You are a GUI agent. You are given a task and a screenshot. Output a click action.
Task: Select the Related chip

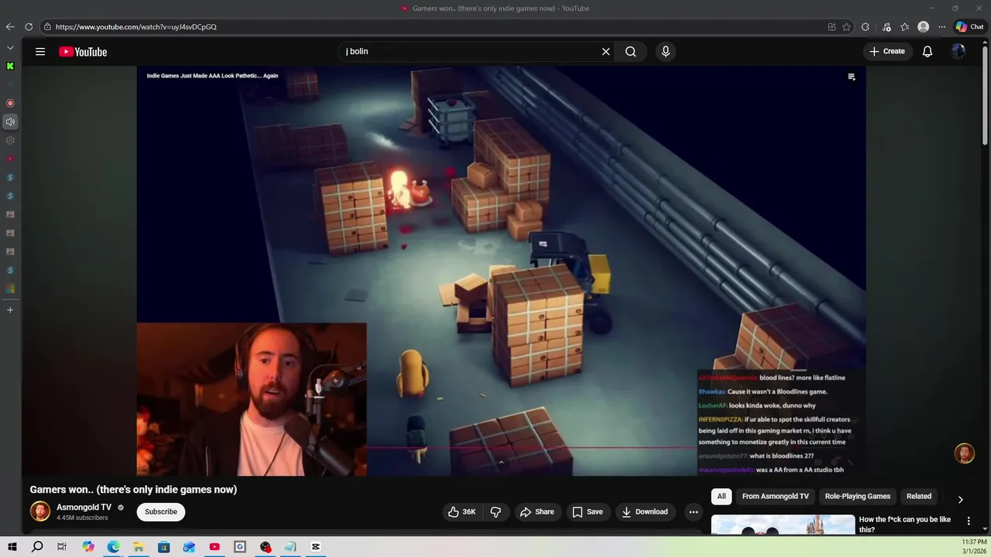pos(919,497)
